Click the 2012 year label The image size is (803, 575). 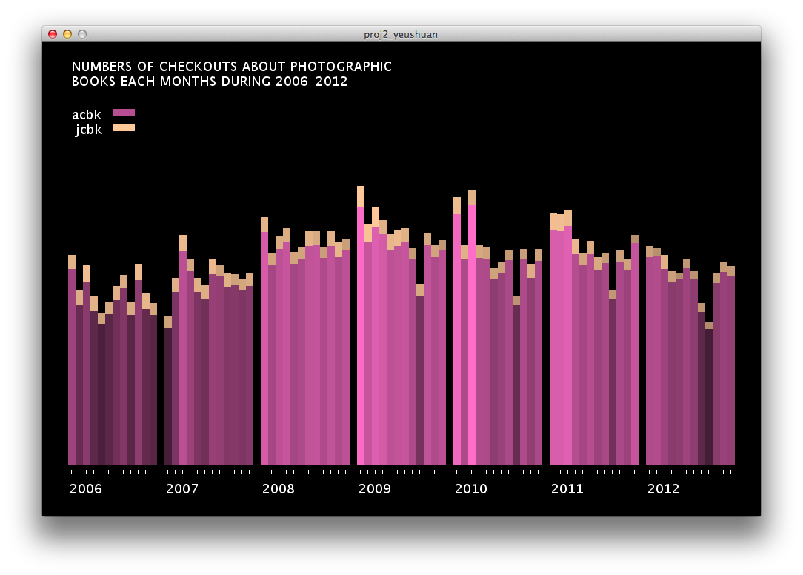click(x=664, y=489)
